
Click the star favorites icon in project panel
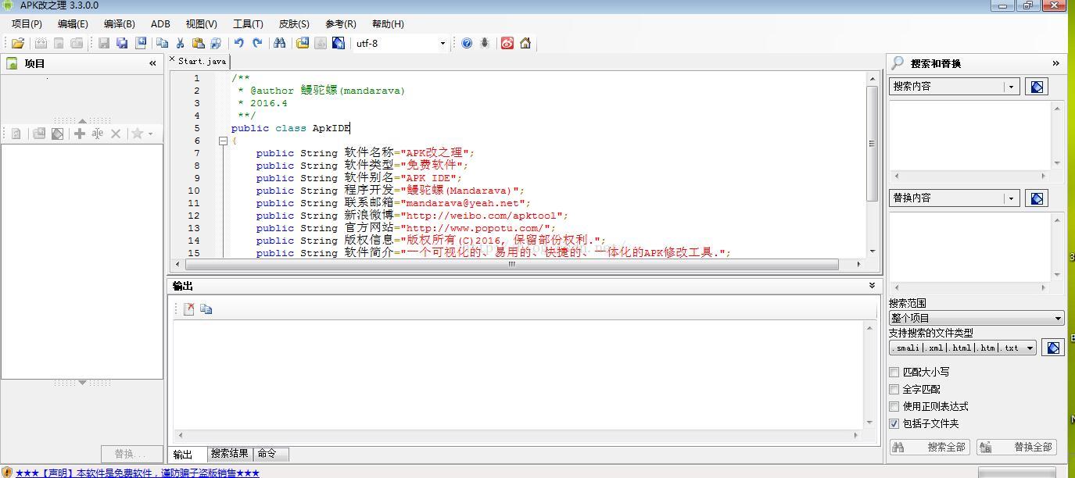coord(138,134)
